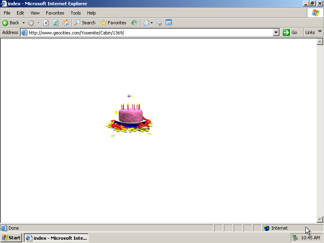Click the Go button beside the address bar
Image resolution: width=324 pixels, height=243 pixels.
tap(290, 32)
